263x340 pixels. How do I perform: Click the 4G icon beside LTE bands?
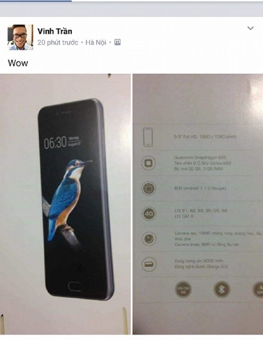click(149, 214)
